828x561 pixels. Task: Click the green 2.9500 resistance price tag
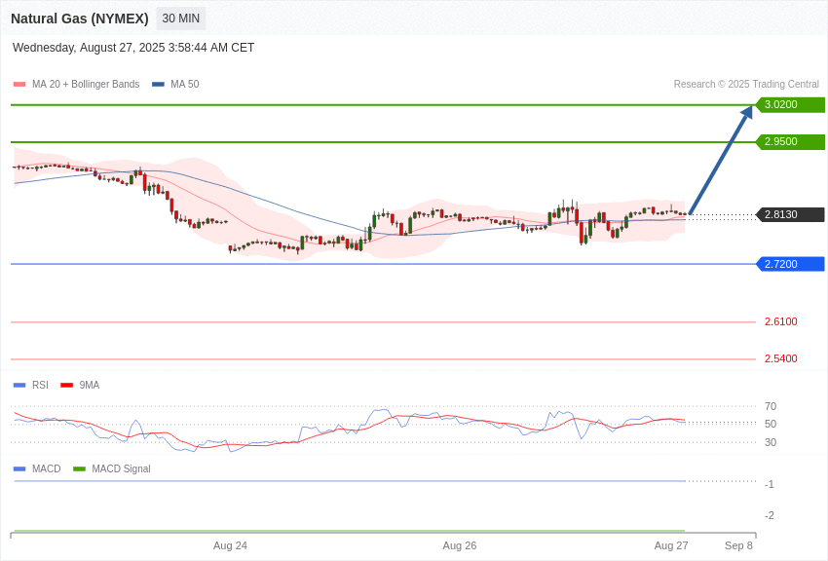pos(790,141)
